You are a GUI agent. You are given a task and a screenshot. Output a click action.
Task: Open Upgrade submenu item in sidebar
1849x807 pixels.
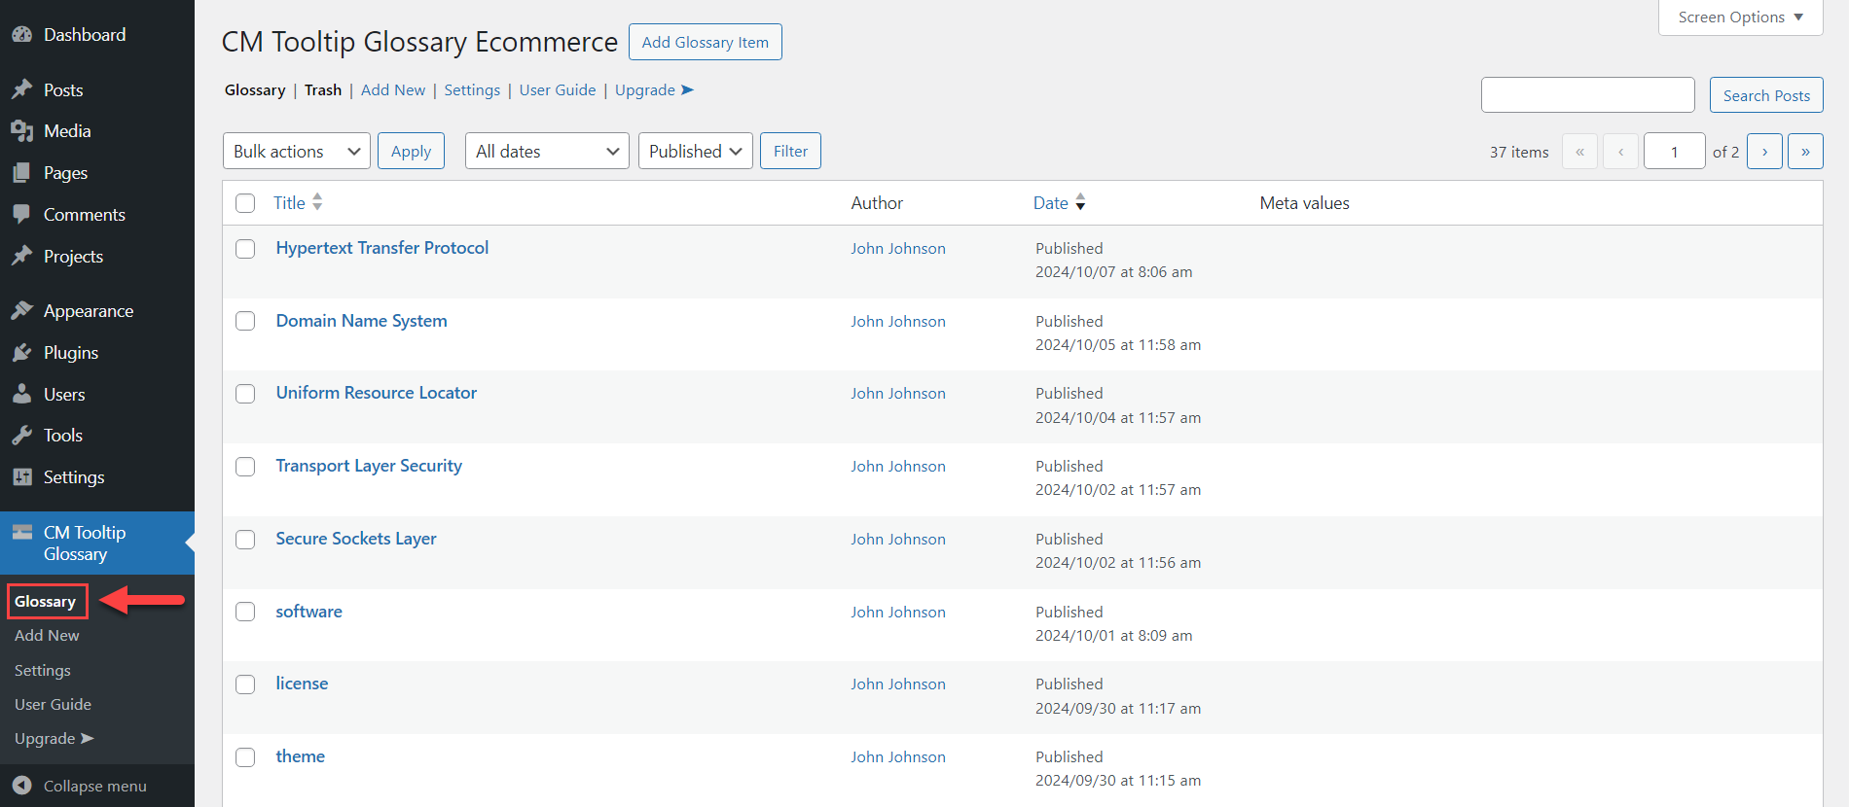pyautogui.click(x=54, y=739)
